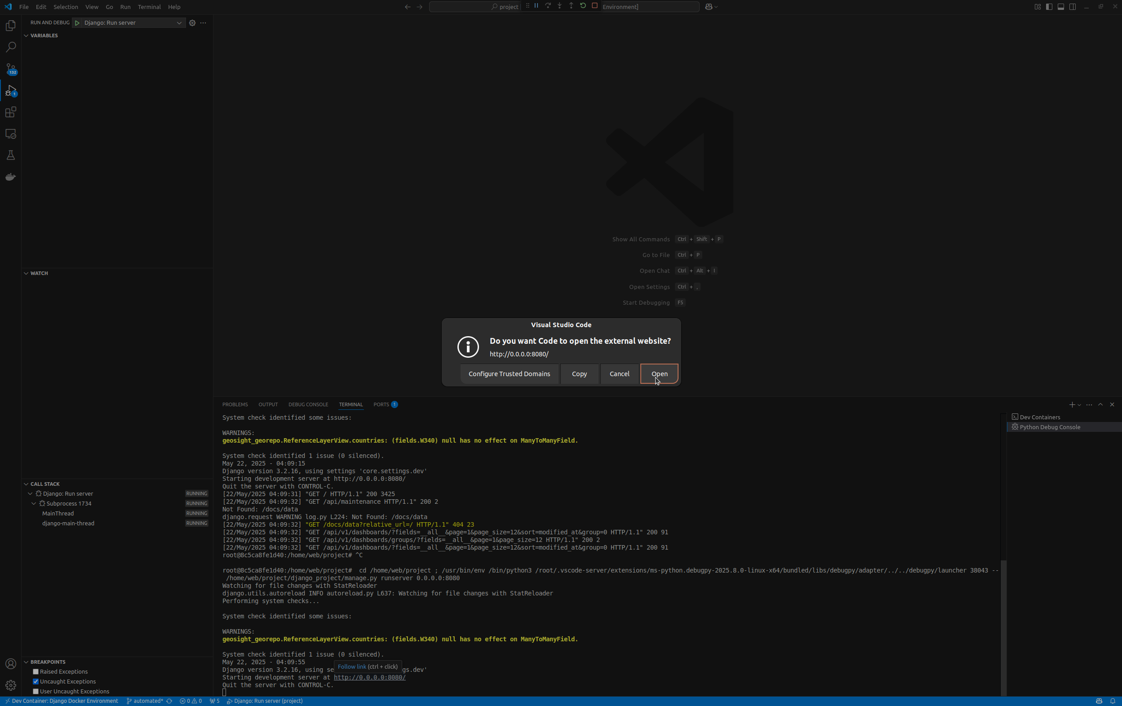Viewport: 1122px width, 706px height.
Task: Open the Search view in activity bar
Action: 11,47
